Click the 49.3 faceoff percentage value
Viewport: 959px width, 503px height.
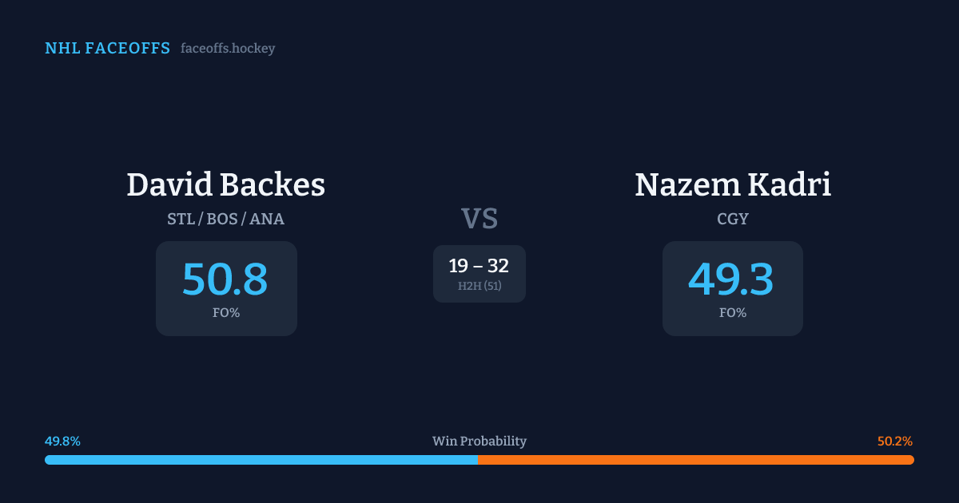[731, 279]
